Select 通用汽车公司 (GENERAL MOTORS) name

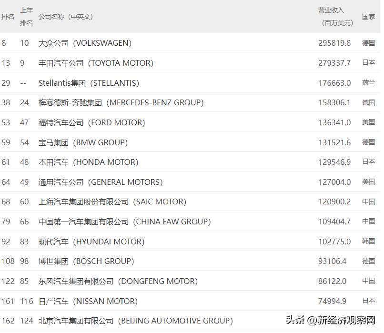101,182
